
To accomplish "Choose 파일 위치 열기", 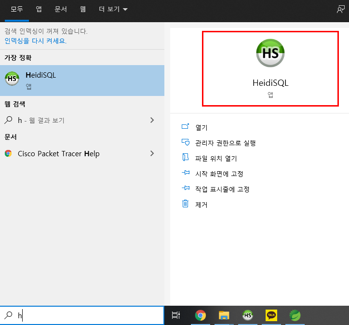I will [x=216, y=159].
